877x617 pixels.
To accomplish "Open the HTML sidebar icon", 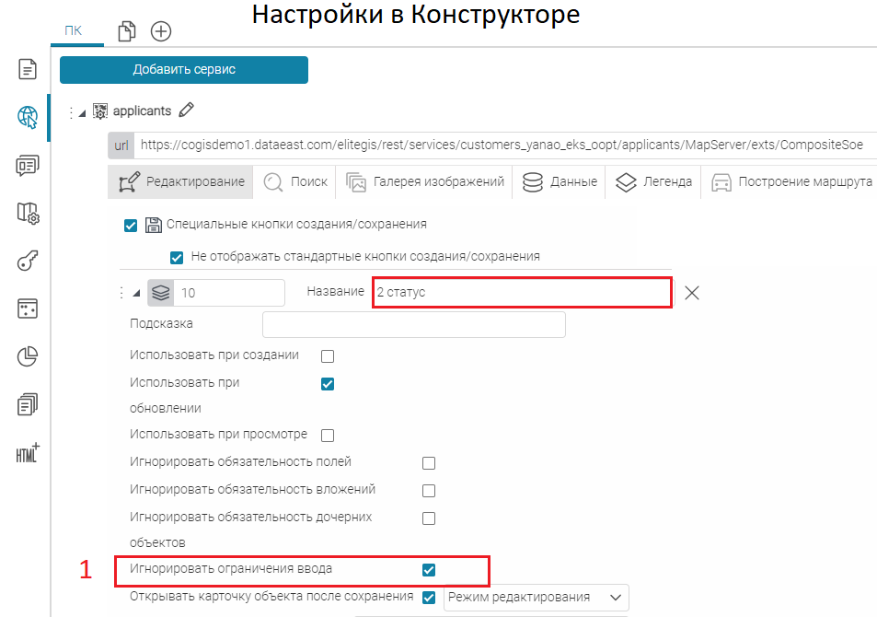I will [x=28, y=452].
